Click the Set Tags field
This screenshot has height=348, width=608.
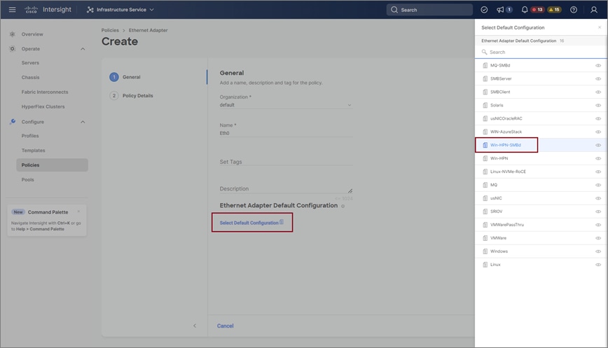pyautogui.click(x=286, y=162)
